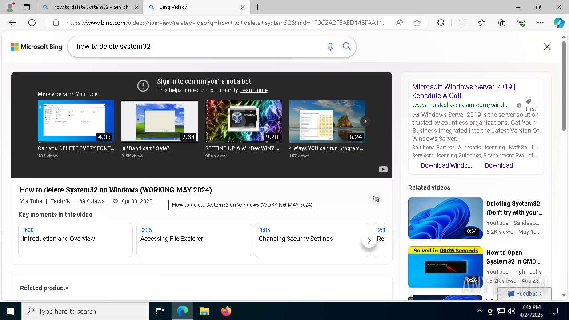
Task: Open the profile avatar icon
Action: (10, 7)
